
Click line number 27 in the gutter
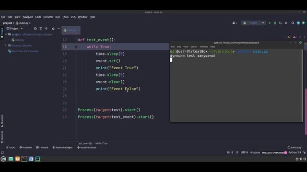(65, 110)
